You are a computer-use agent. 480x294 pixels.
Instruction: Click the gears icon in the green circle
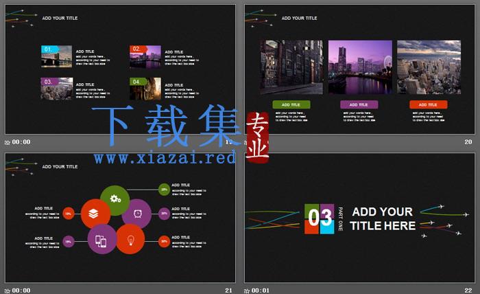115,199
